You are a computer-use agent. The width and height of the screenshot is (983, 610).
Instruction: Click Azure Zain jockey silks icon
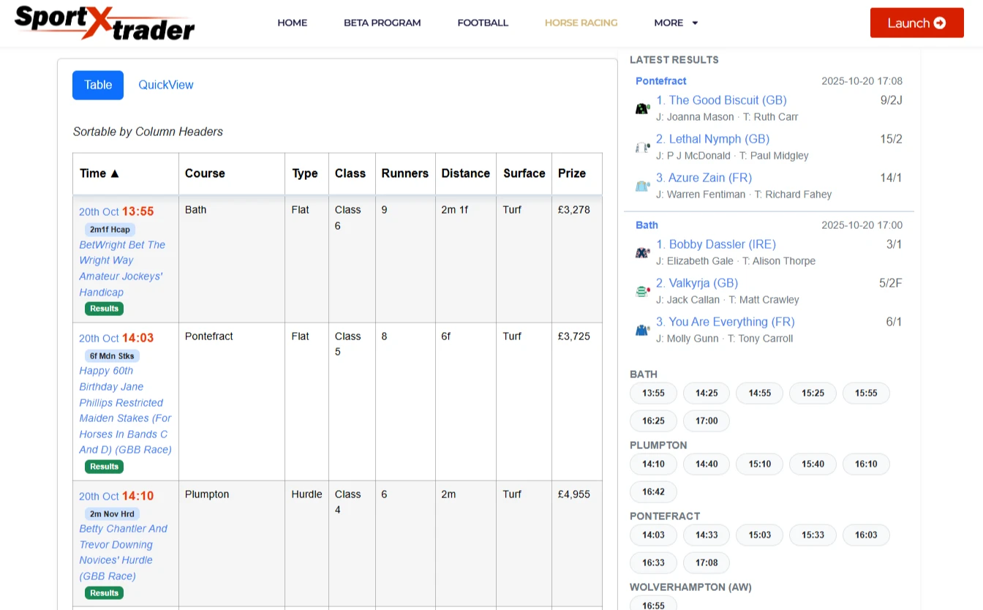(x=642, y=186)
